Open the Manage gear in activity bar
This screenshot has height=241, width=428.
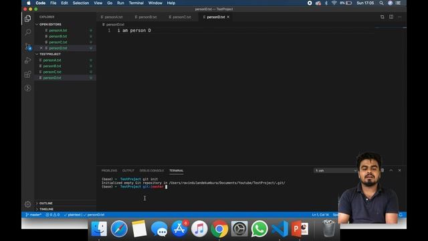tap(27, 204)
